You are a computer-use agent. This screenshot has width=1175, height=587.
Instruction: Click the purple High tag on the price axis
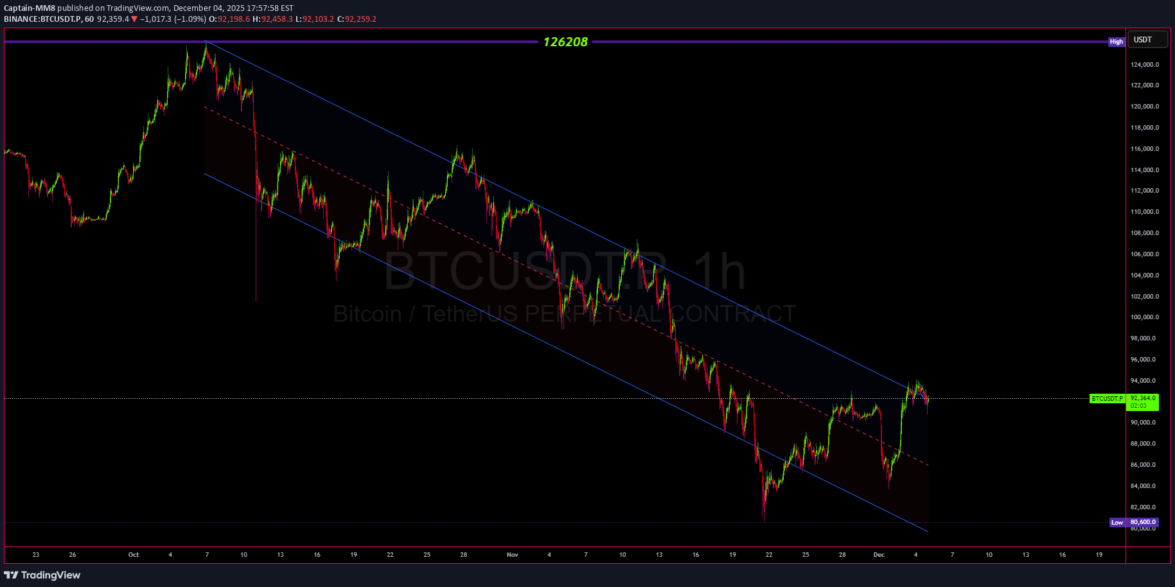coord(1116,42)
